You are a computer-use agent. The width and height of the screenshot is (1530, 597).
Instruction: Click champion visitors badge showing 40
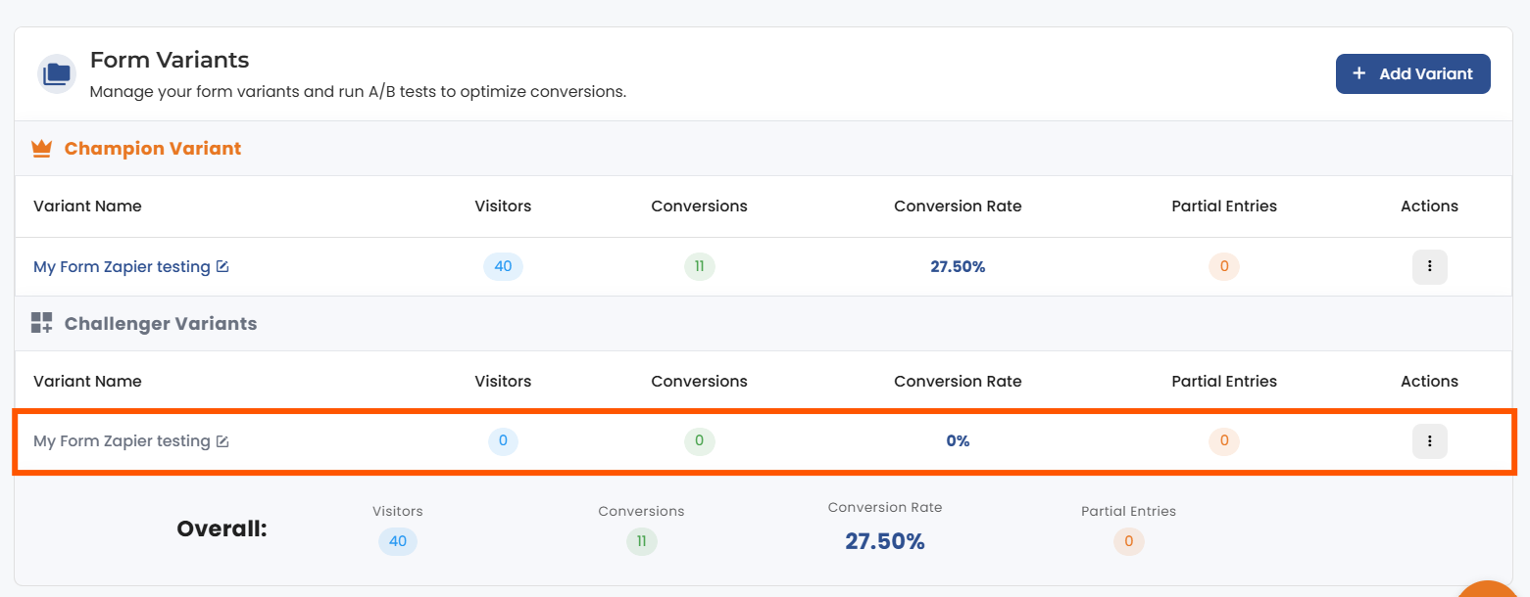[503, 266]
